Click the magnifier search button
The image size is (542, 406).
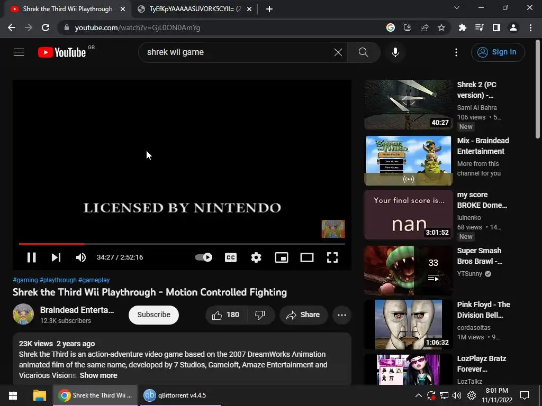(363, 52)
